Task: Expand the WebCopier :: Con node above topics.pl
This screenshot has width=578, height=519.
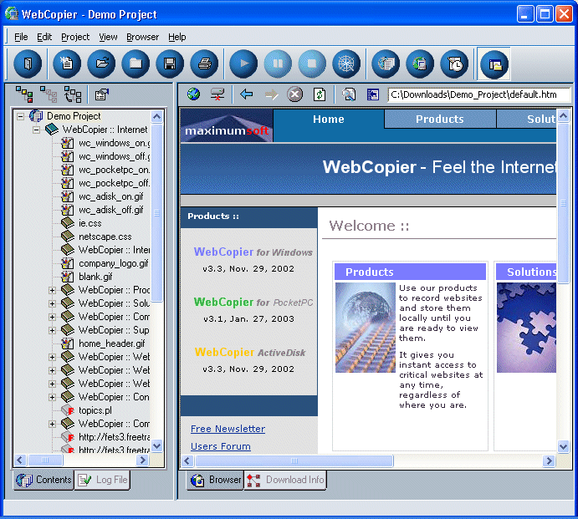Action: 52,397
